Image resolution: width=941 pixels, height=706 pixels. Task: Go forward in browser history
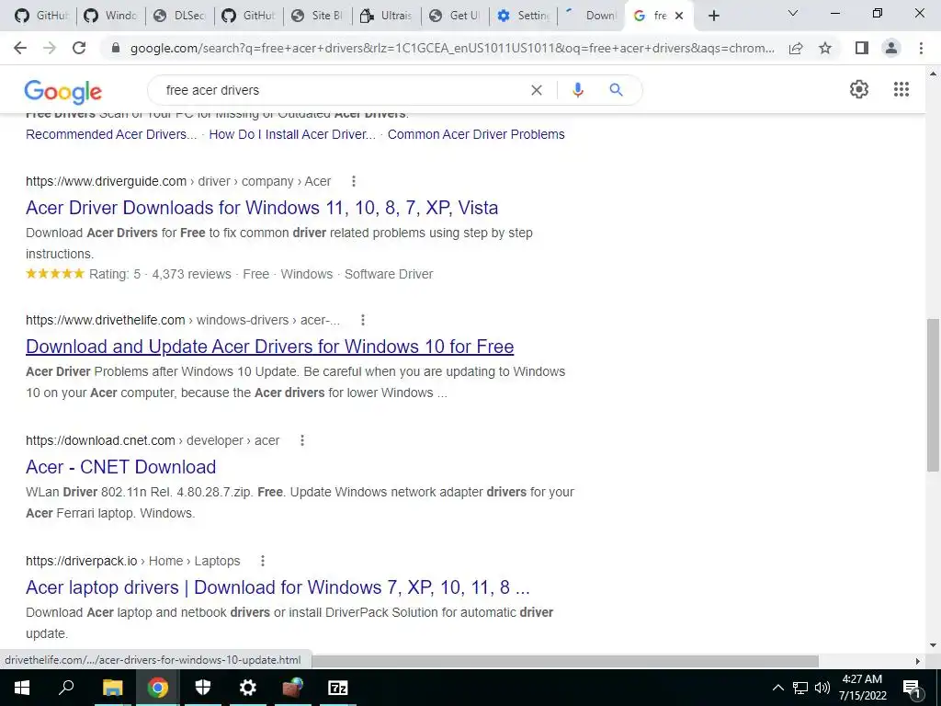tap(50, 48)
